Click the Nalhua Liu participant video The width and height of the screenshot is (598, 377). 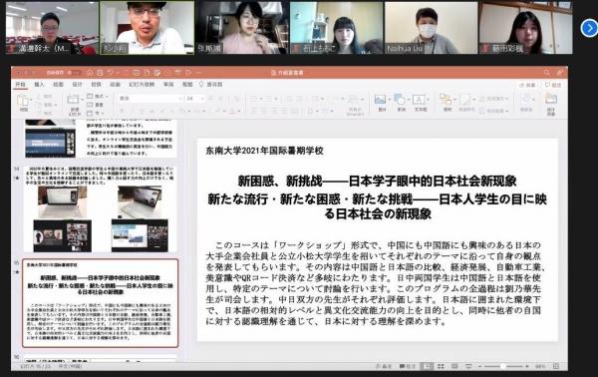[x=431, y=28]
